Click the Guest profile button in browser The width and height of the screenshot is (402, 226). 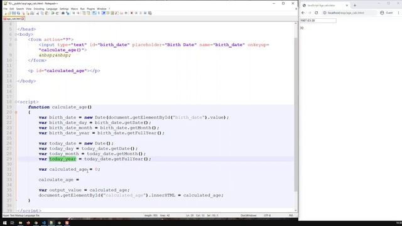click(x=387, y=13)
